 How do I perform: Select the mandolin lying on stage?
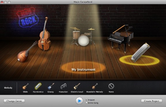click(x=27, y=52)
